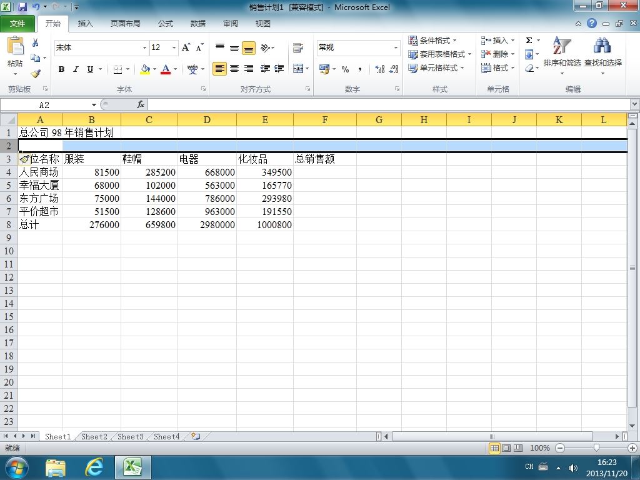Align text to the left
The height and width of the screenshot is (480, 640).
(219, 69)
